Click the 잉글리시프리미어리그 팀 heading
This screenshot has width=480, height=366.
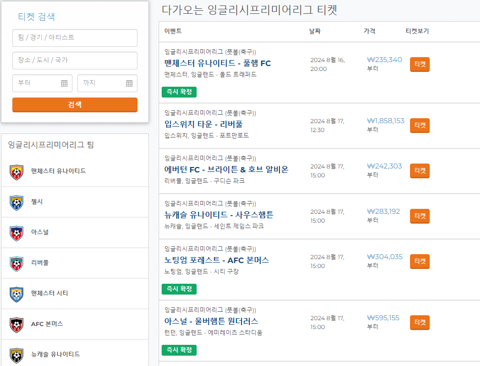pos(51,145)
